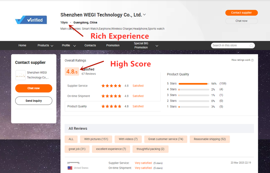Click the orange Chat now button in contact card
Viewport: 270px width, 173px height.
(33, 88)
